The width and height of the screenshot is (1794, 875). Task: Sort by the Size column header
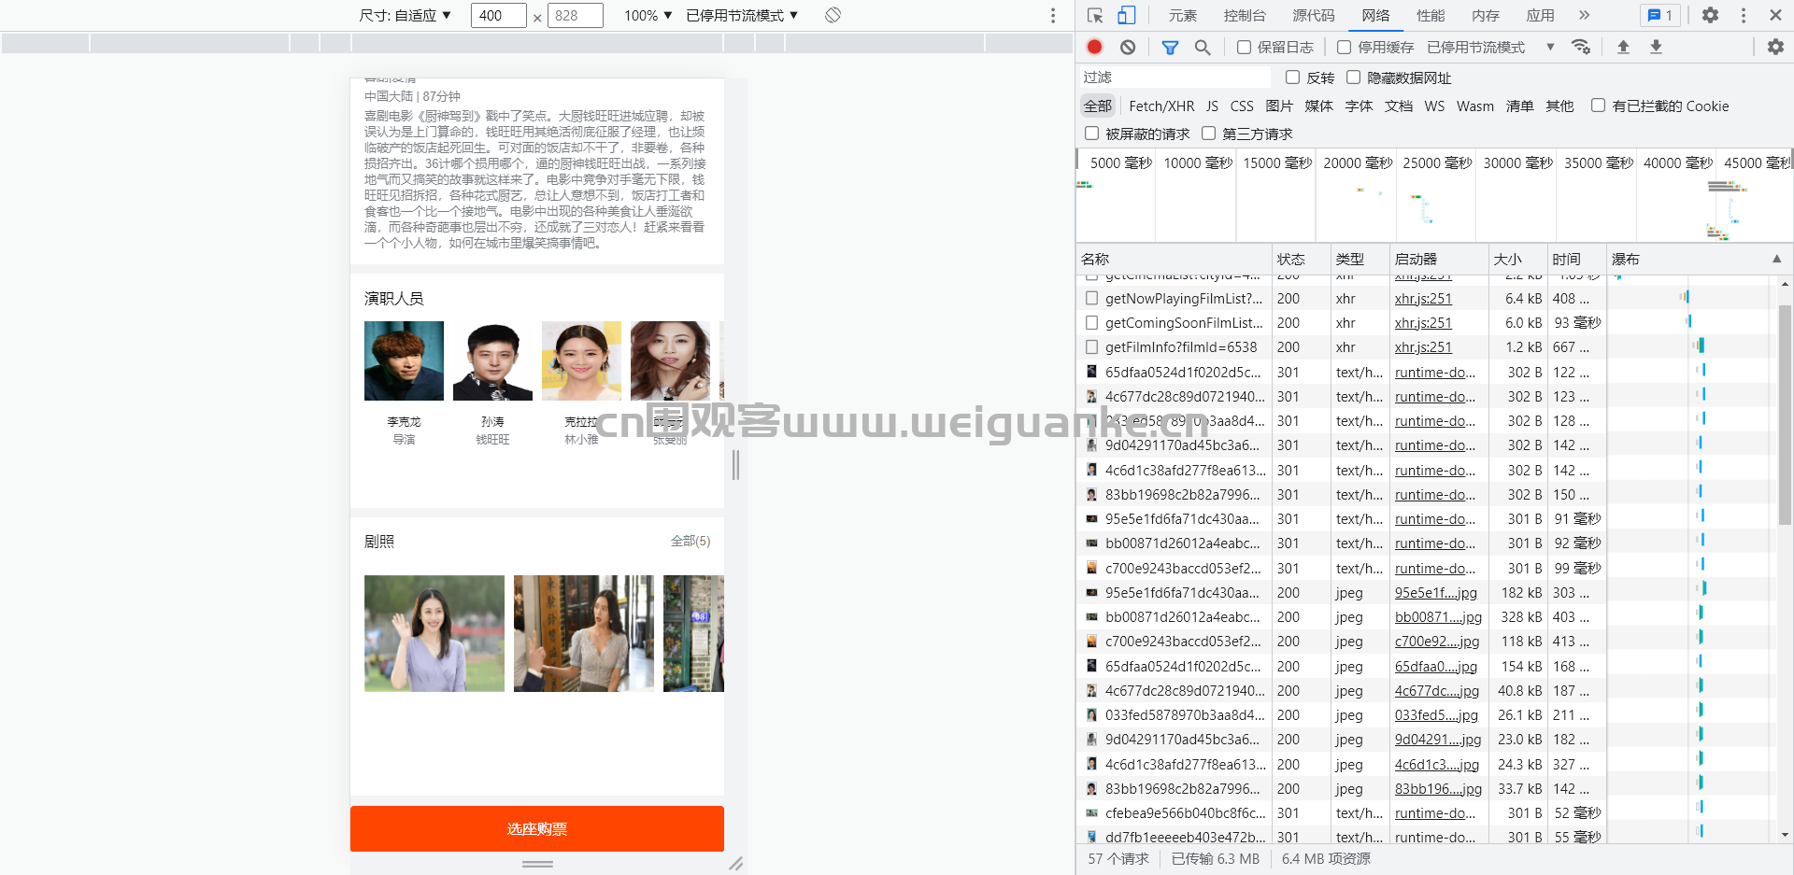1517,259
